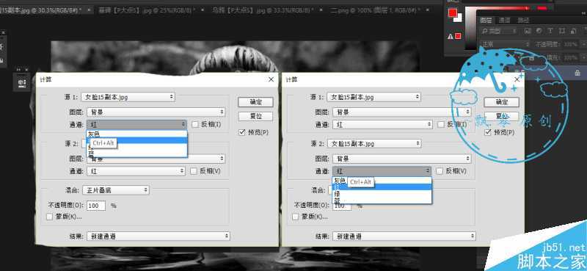
Task: Click the type layer filter icon
Action: (x=550, y=31)
